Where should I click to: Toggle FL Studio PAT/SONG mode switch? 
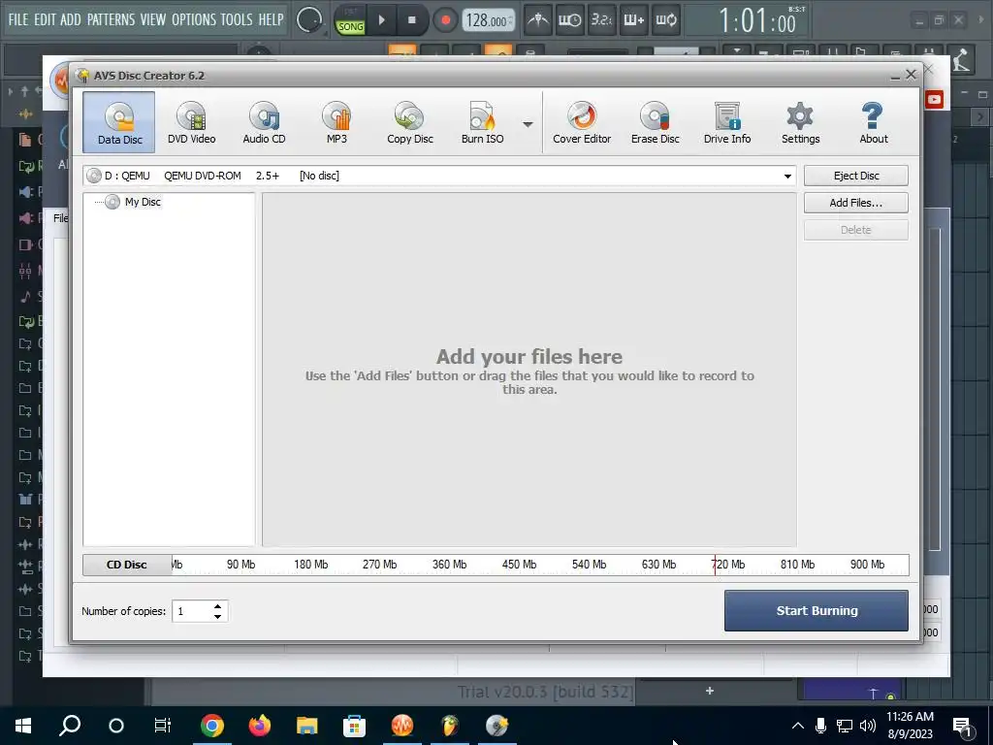[350, 21]
